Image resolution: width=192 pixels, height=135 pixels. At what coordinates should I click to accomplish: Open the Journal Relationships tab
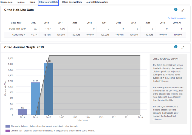pyautogui.click(x=97, y=2)
